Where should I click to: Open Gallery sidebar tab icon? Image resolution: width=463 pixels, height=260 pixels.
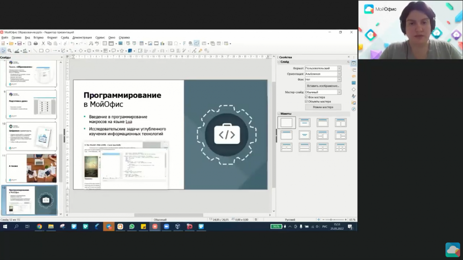(x=354, y=103)
